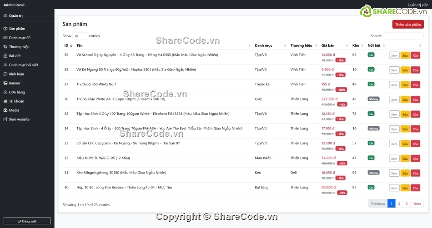This screenshot has height=228, width=432.
Task: Open the Show entries dropdown
Action: [80, 36]
